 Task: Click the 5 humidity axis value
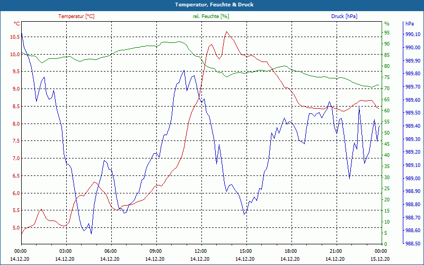[x=386, y=233]
